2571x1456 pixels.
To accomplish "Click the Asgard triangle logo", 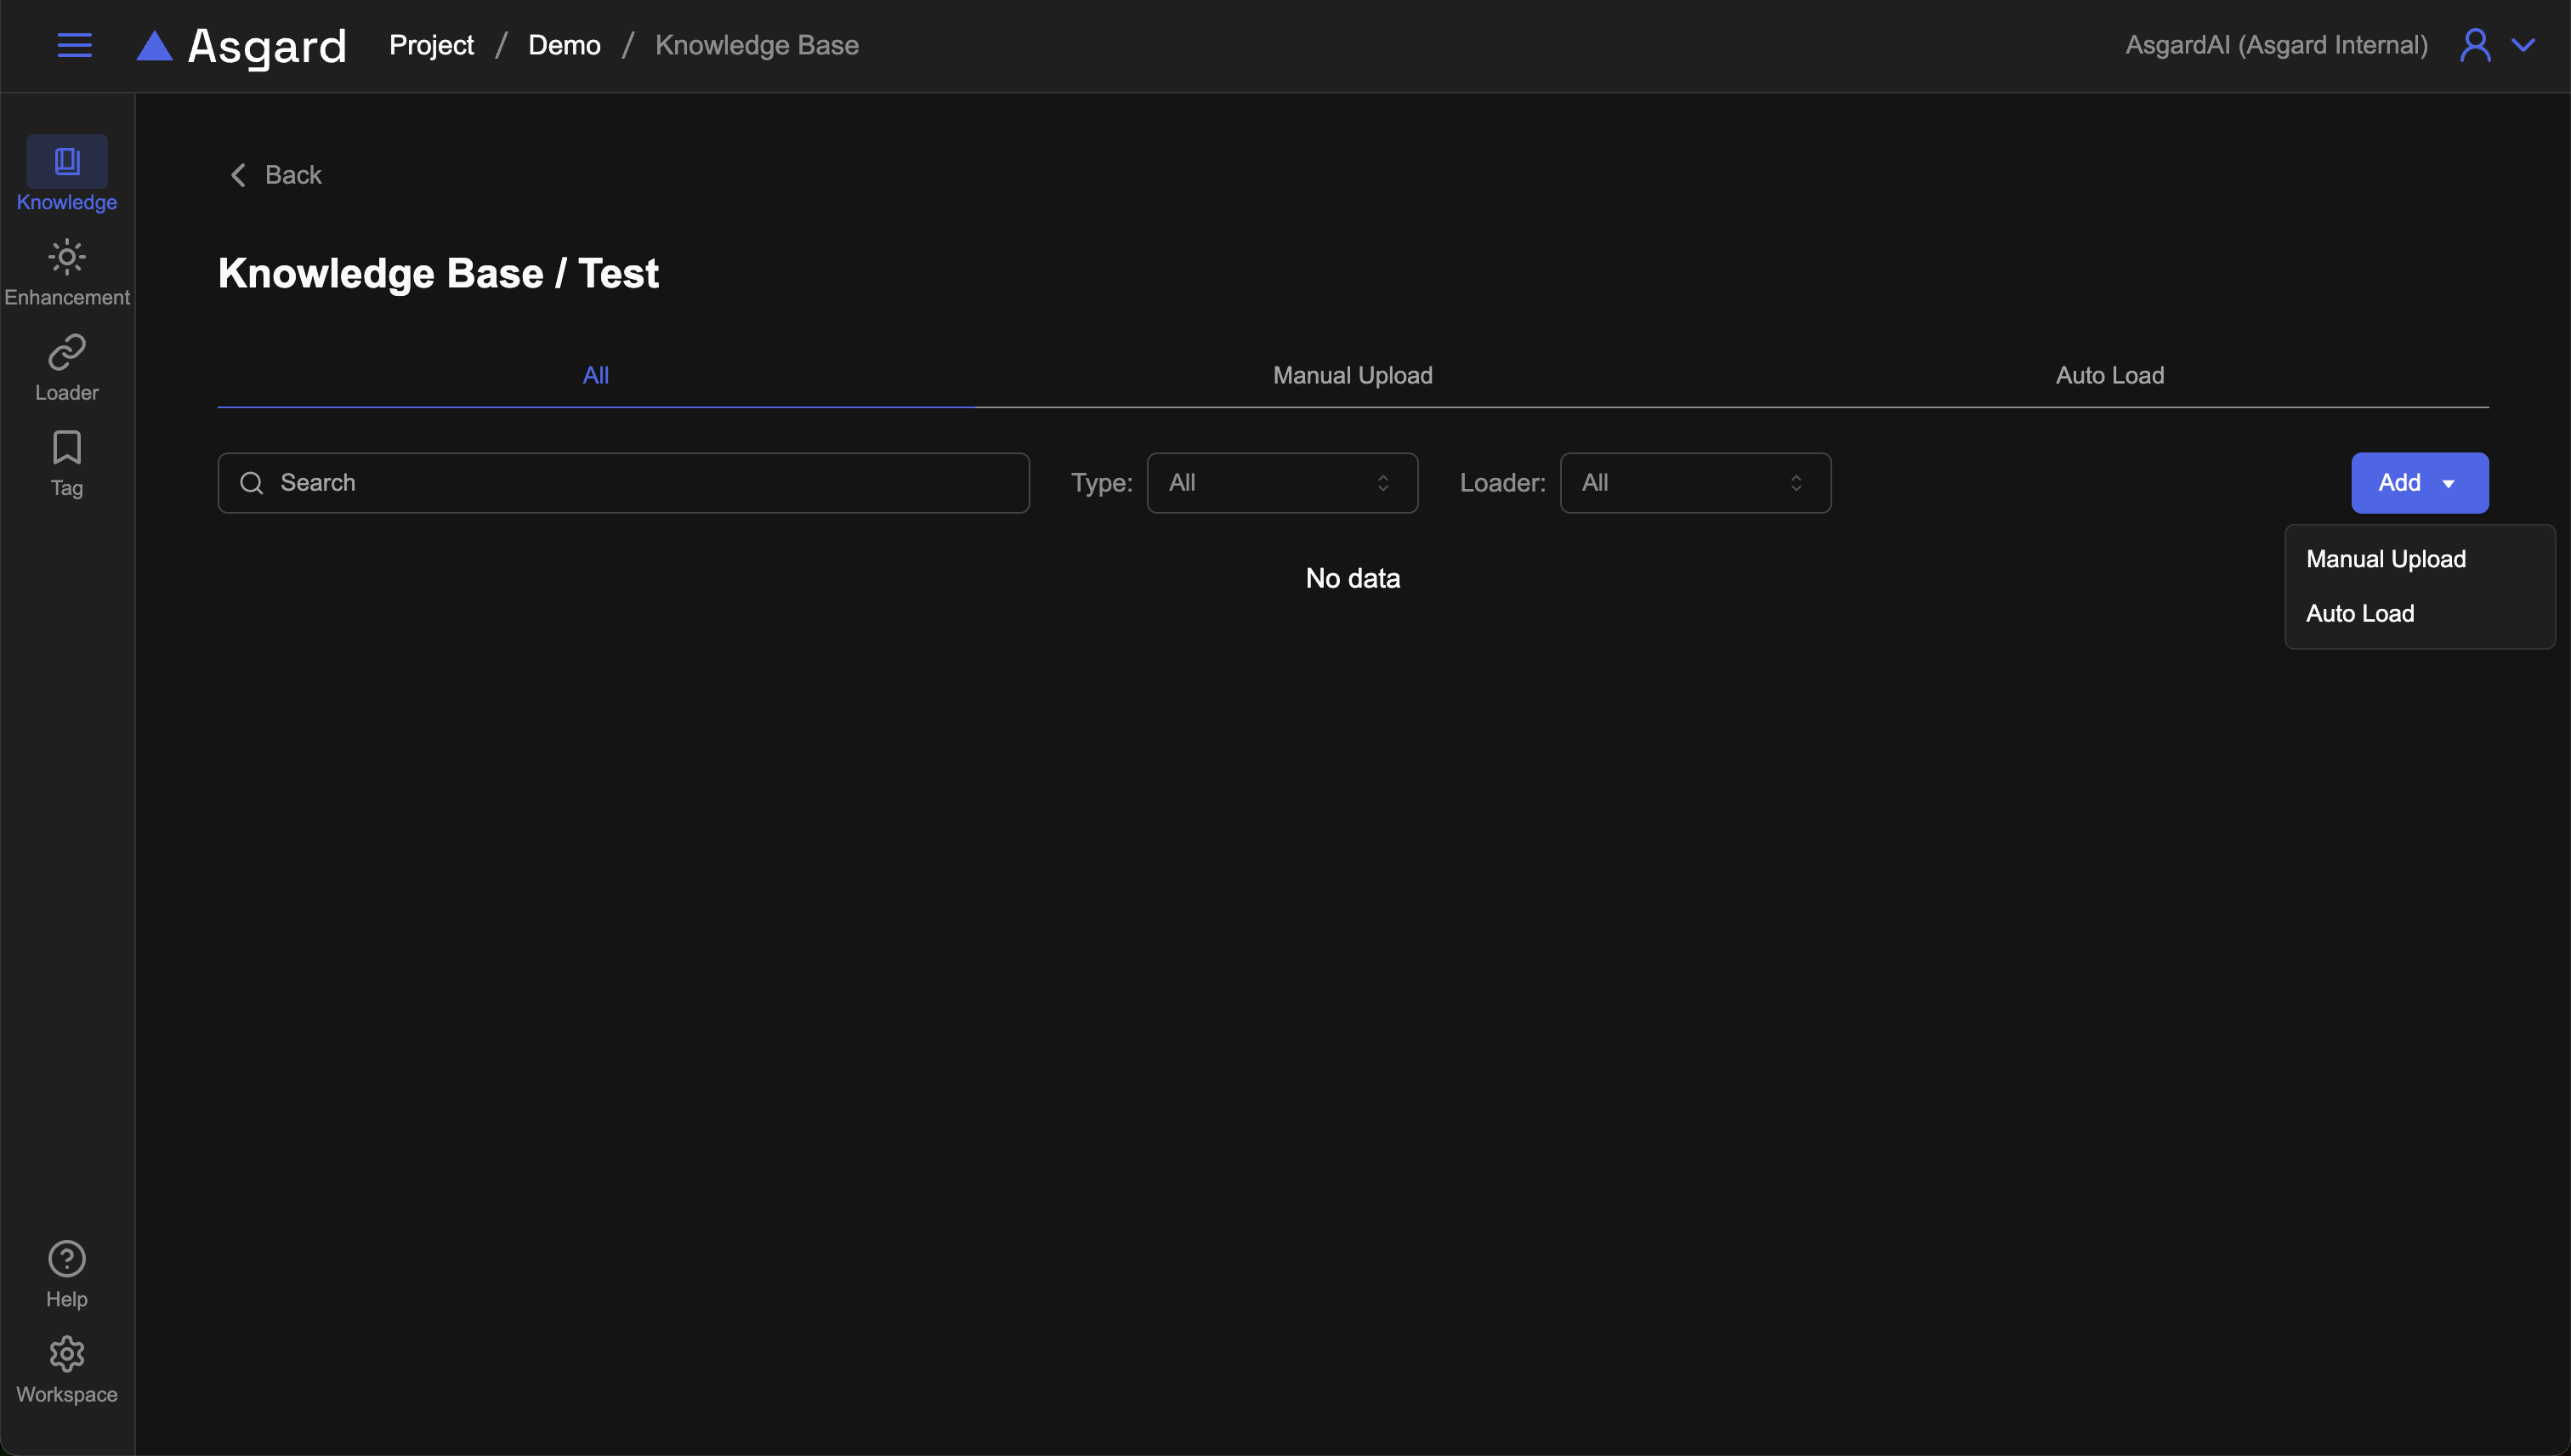I will [155, 46].
